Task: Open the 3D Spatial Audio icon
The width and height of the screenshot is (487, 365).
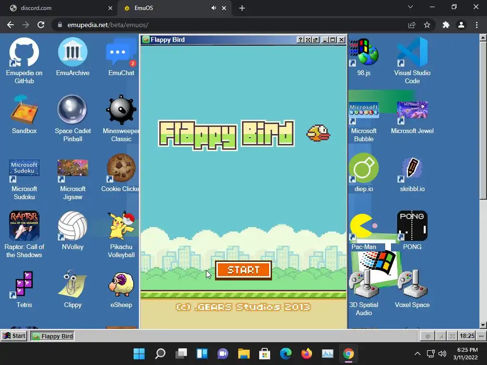Action: [x=364, y=293]
